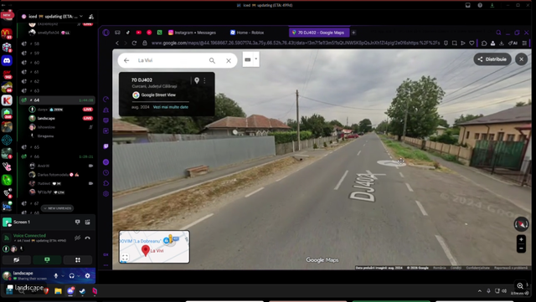Switch to Instagram Messages tab

(192, 33)
